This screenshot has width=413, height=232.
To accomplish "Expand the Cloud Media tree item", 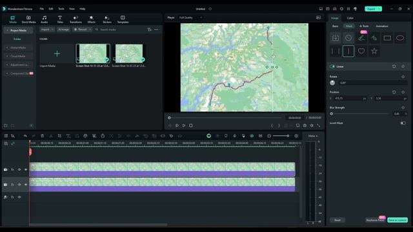I will point(7,56).
